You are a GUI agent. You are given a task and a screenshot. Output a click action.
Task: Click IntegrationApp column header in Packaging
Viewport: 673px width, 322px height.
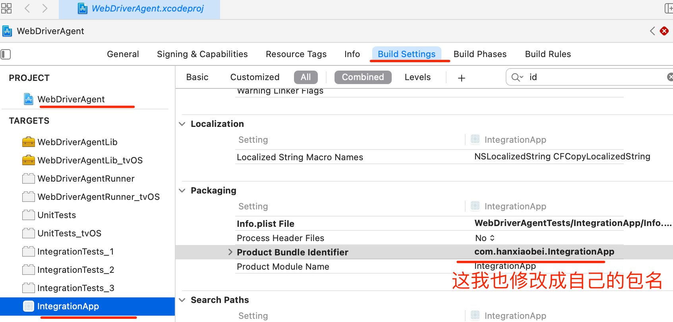509,206
